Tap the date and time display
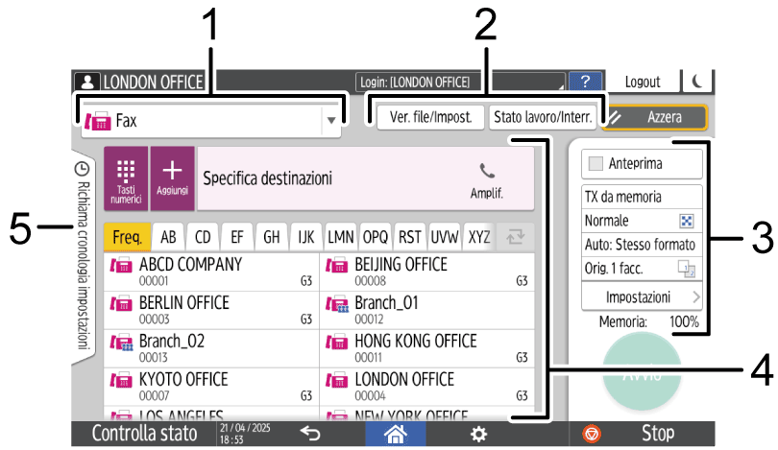The height and width of the screenshot is (450, 778). [245, 434]
